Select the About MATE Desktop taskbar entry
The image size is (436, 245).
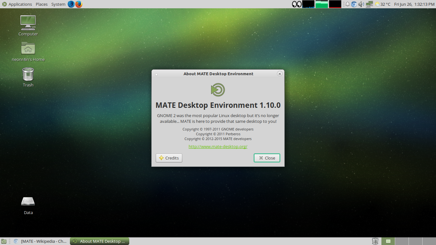click(100, 241)
